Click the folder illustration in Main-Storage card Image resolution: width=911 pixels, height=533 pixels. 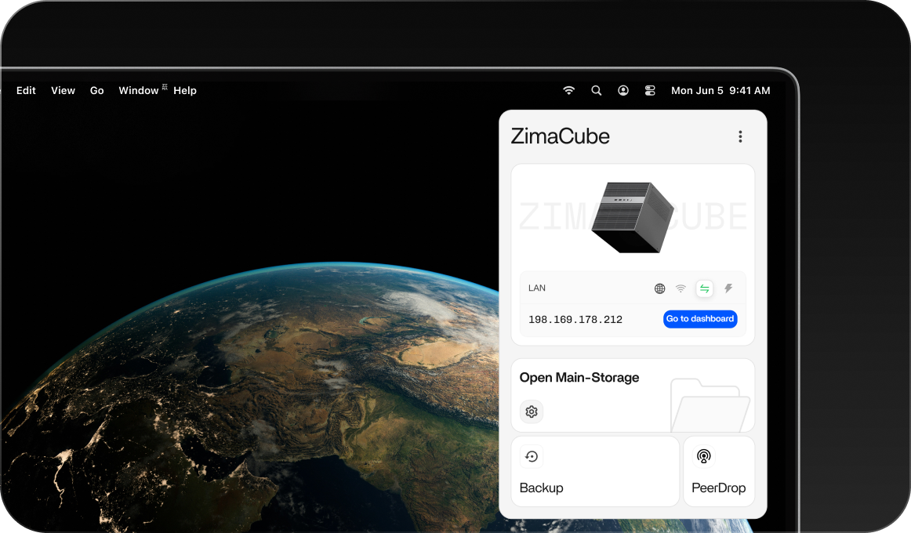tap(710, 405)
